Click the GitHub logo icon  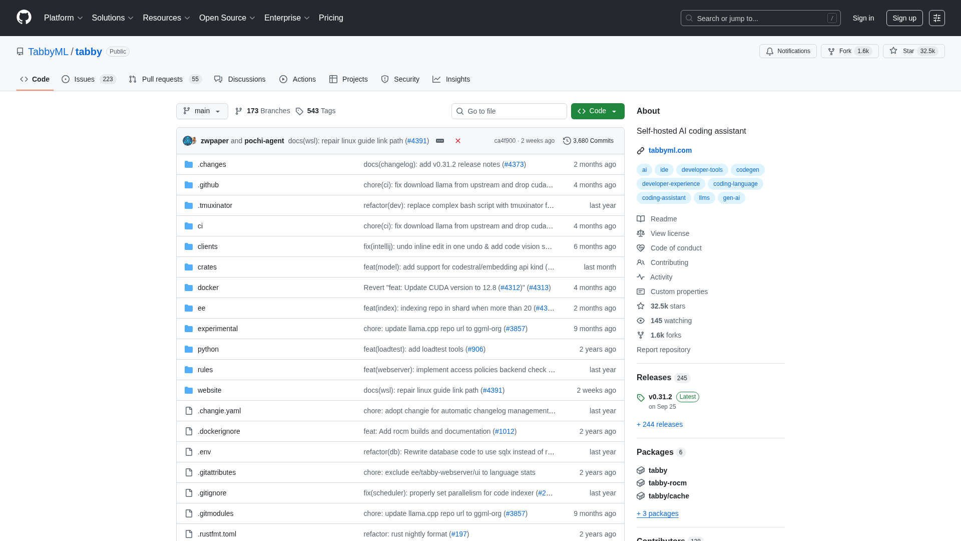(x=24, y=18)
